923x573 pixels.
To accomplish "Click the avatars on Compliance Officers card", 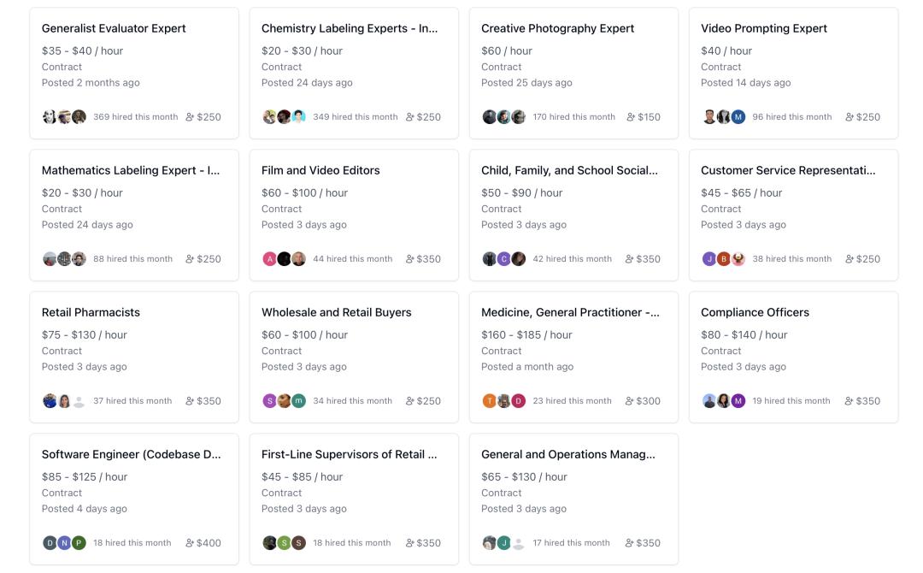I will click(x=723, y=401).
